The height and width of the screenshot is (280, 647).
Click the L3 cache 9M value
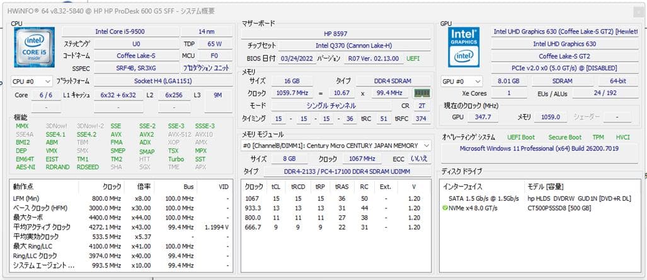(x=218, y=95)
